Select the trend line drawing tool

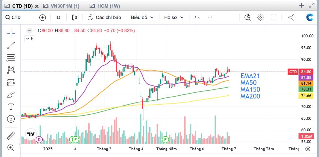[x=11, y=46]
